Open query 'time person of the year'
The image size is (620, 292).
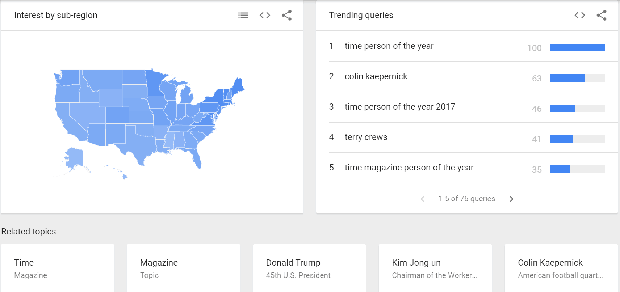[467, 46]
